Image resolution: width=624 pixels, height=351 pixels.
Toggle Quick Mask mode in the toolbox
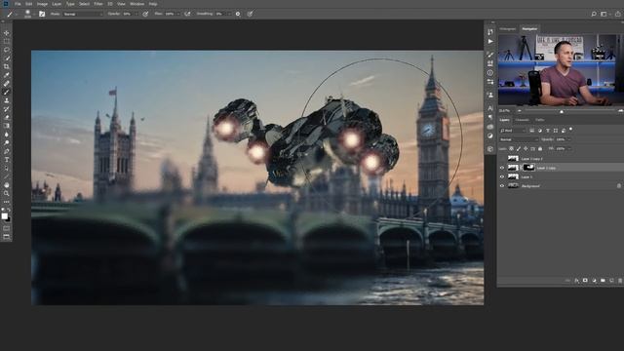7,228
